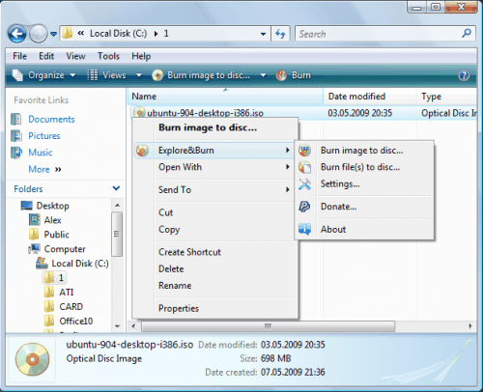Select CARD folder in tree
The width and height of the screenshot is (483, 392).
click(x=71, y=307)
